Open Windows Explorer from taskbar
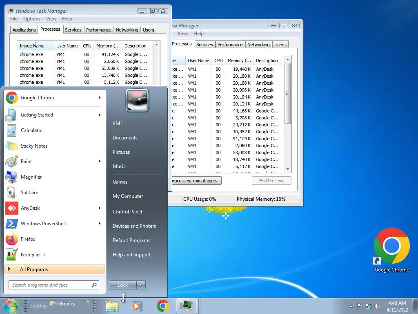Image resolution: width=418 pixels, height=314 pixels. coord(112,306)
